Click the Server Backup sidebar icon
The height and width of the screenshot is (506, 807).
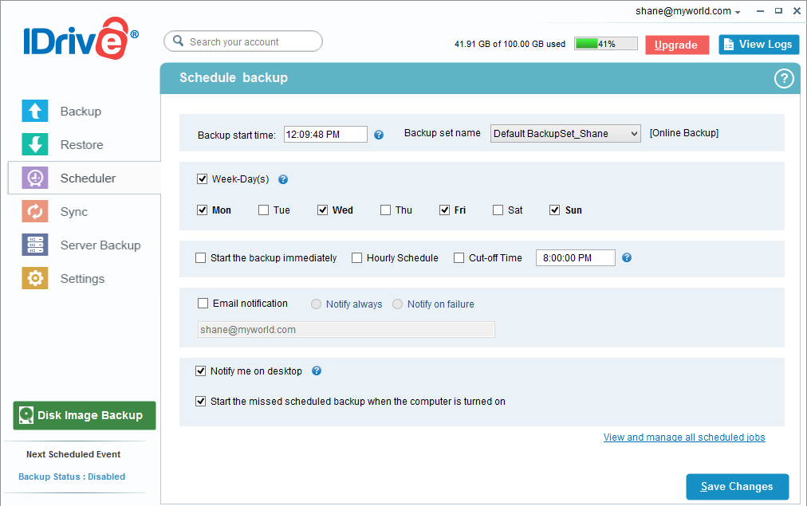click(x=34, y=245)
